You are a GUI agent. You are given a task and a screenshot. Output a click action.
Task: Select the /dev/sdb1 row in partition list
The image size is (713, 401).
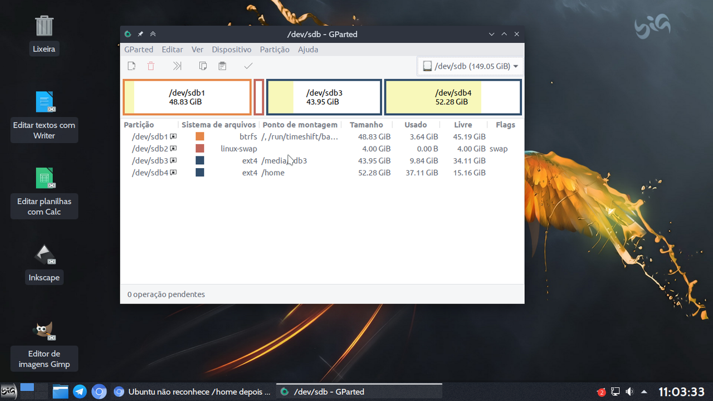click(322, 136)
